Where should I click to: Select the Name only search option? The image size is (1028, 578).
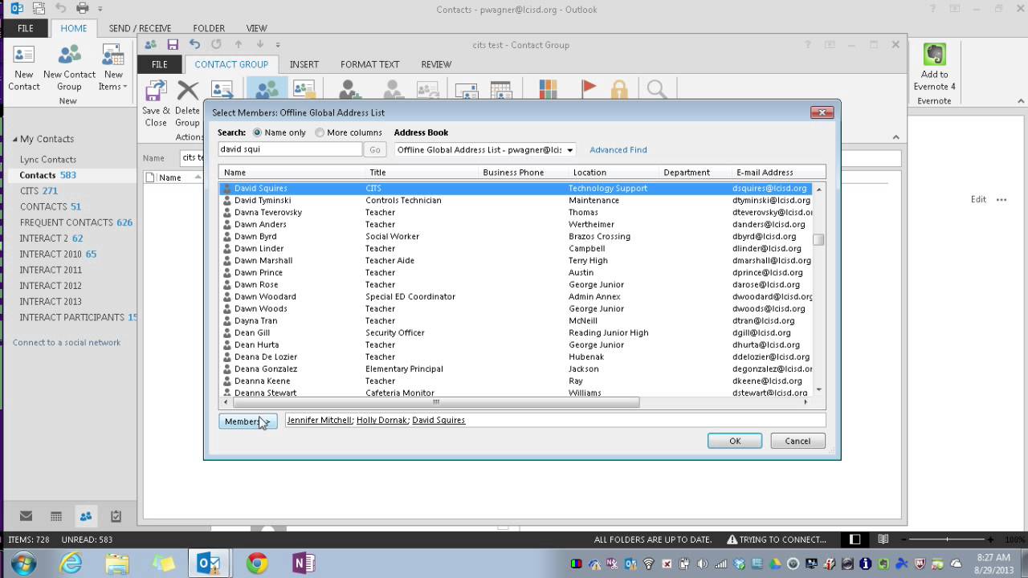tap(279, 132)
